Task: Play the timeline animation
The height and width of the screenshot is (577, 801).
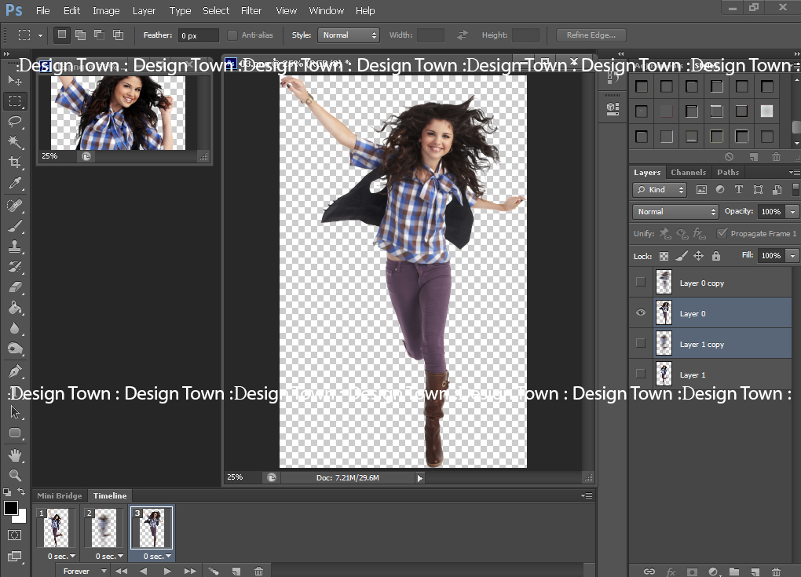Action: pos(166,572)
